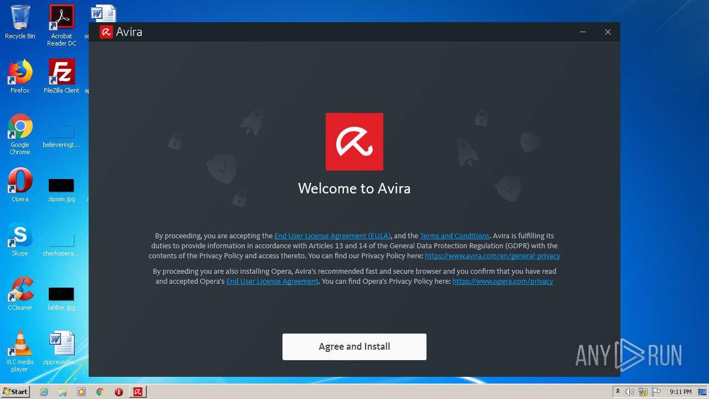Switch to the Avira task in the taskbar

pyautogui.click(x=138, y=392)
